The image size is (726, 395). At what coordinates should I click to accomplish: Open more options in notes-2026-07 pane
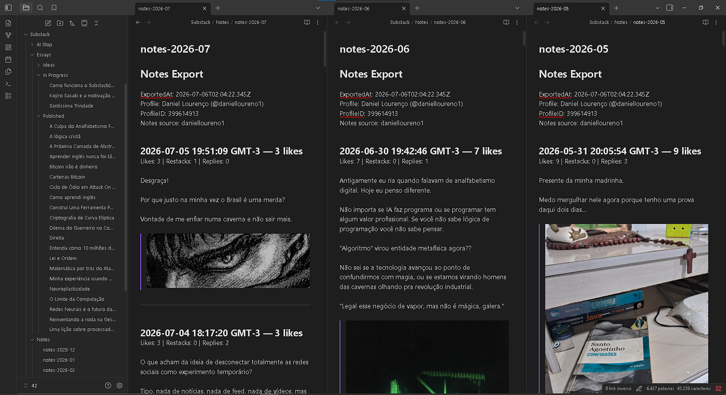tap(318, 22)
